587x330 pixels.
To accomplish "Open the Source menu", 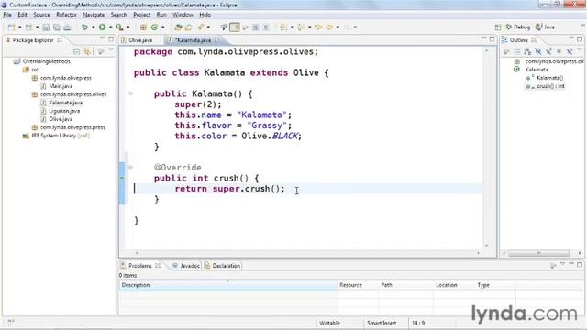I will (41, 15).
